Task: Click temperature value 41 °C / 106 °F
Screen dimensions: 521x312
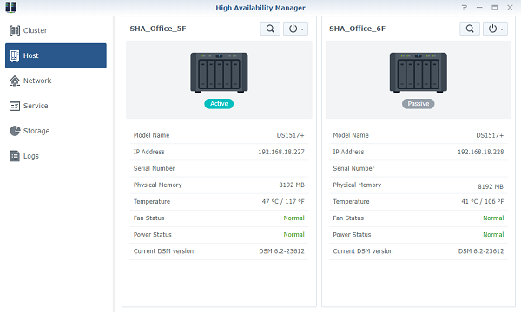Action: 483,202
